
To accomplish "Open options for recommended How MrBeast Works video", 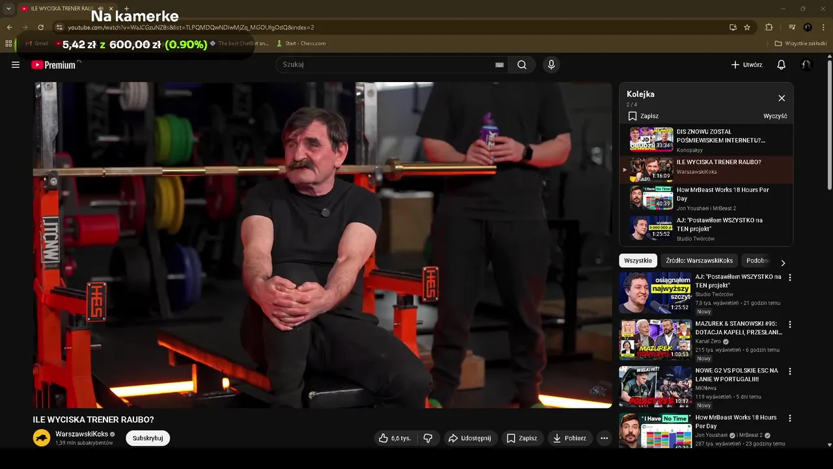I will [790, 418].
